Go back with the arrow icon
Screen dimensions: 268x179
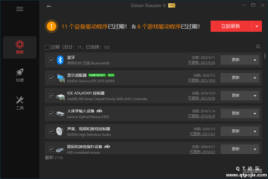pyautogui.click(x=49, y=6)
